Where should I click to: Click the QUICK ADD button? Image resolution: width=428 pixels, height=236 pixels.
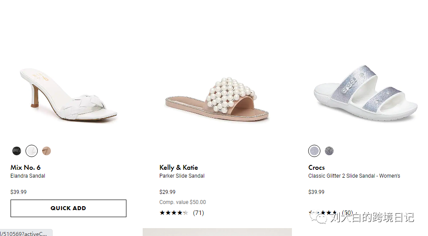click(68, 208)
